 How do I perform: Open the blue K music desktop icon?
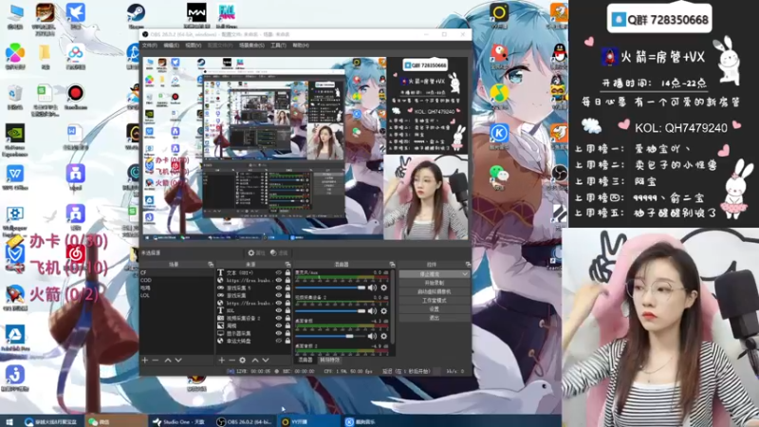pyautogui.click(x=499, y=137)
